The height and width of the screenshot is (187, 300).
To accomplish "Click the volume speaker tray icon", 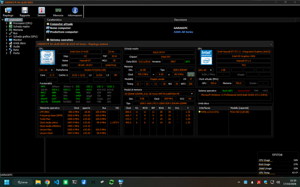I will [x=278, y=182].
